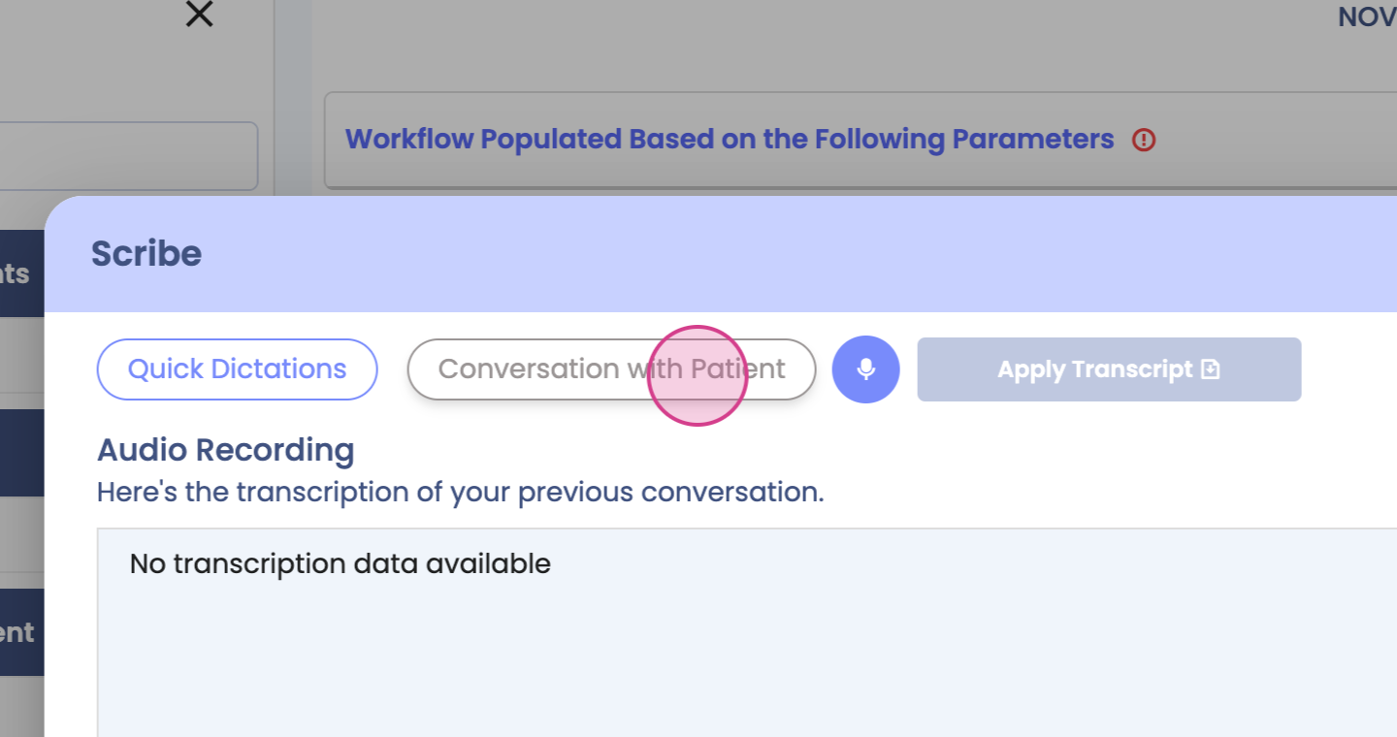Image resolution: width=1397 pixels, height=737 pixels.
Task: Click inside the transcription text area
Action: pos(747,632)
